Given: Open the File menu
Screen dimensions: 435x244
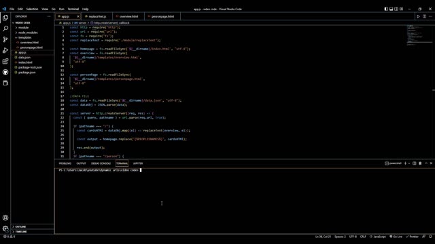Looking at the screenshot, I should coord(12,9).
